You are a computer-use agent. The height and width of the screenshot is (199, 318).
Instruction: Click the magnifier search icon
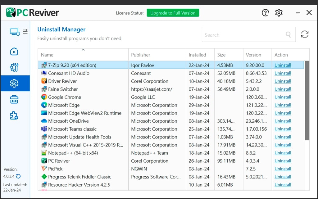288,35
